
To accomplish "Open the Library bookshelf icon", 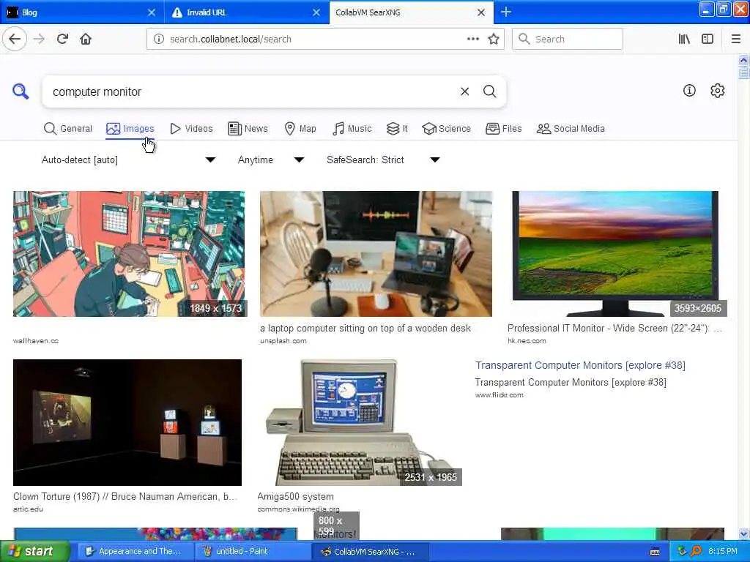I will click(x=684, y=39).
